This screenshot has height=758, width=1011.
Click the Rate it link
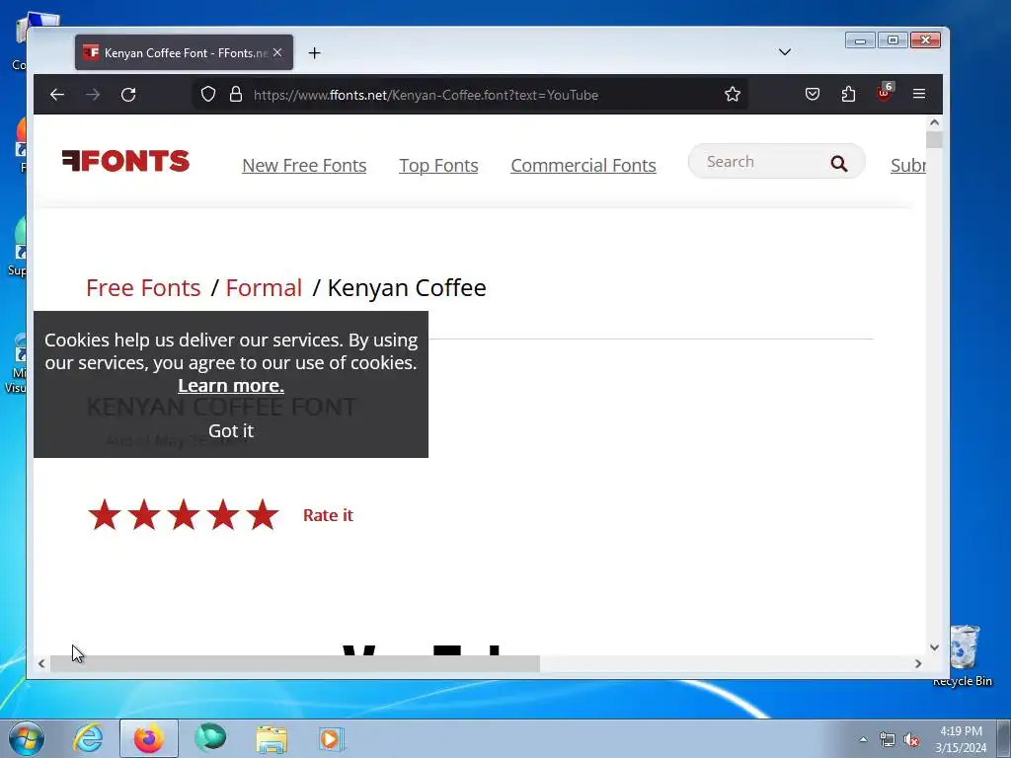point(328,515)
